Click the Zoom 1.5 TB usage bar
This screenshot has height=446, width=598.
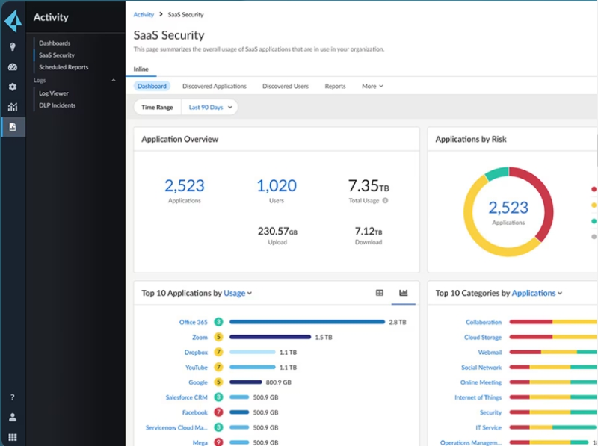(270, 337)
